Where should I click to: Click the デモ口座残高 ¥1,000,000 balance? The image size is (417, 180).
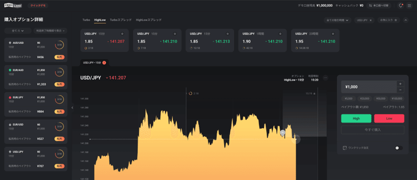315,6
